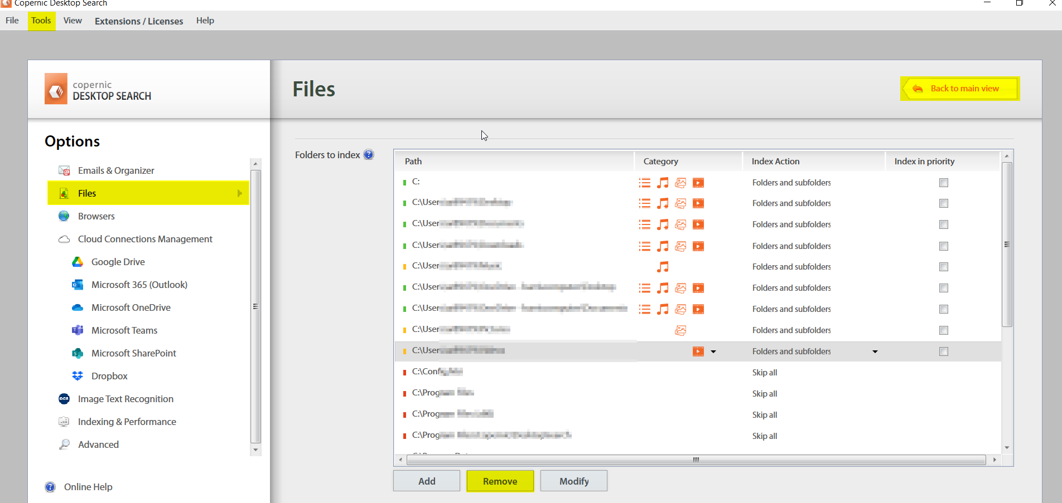Check Index in priority for sixth row
1062x503 pixels.
coord(944,288)
